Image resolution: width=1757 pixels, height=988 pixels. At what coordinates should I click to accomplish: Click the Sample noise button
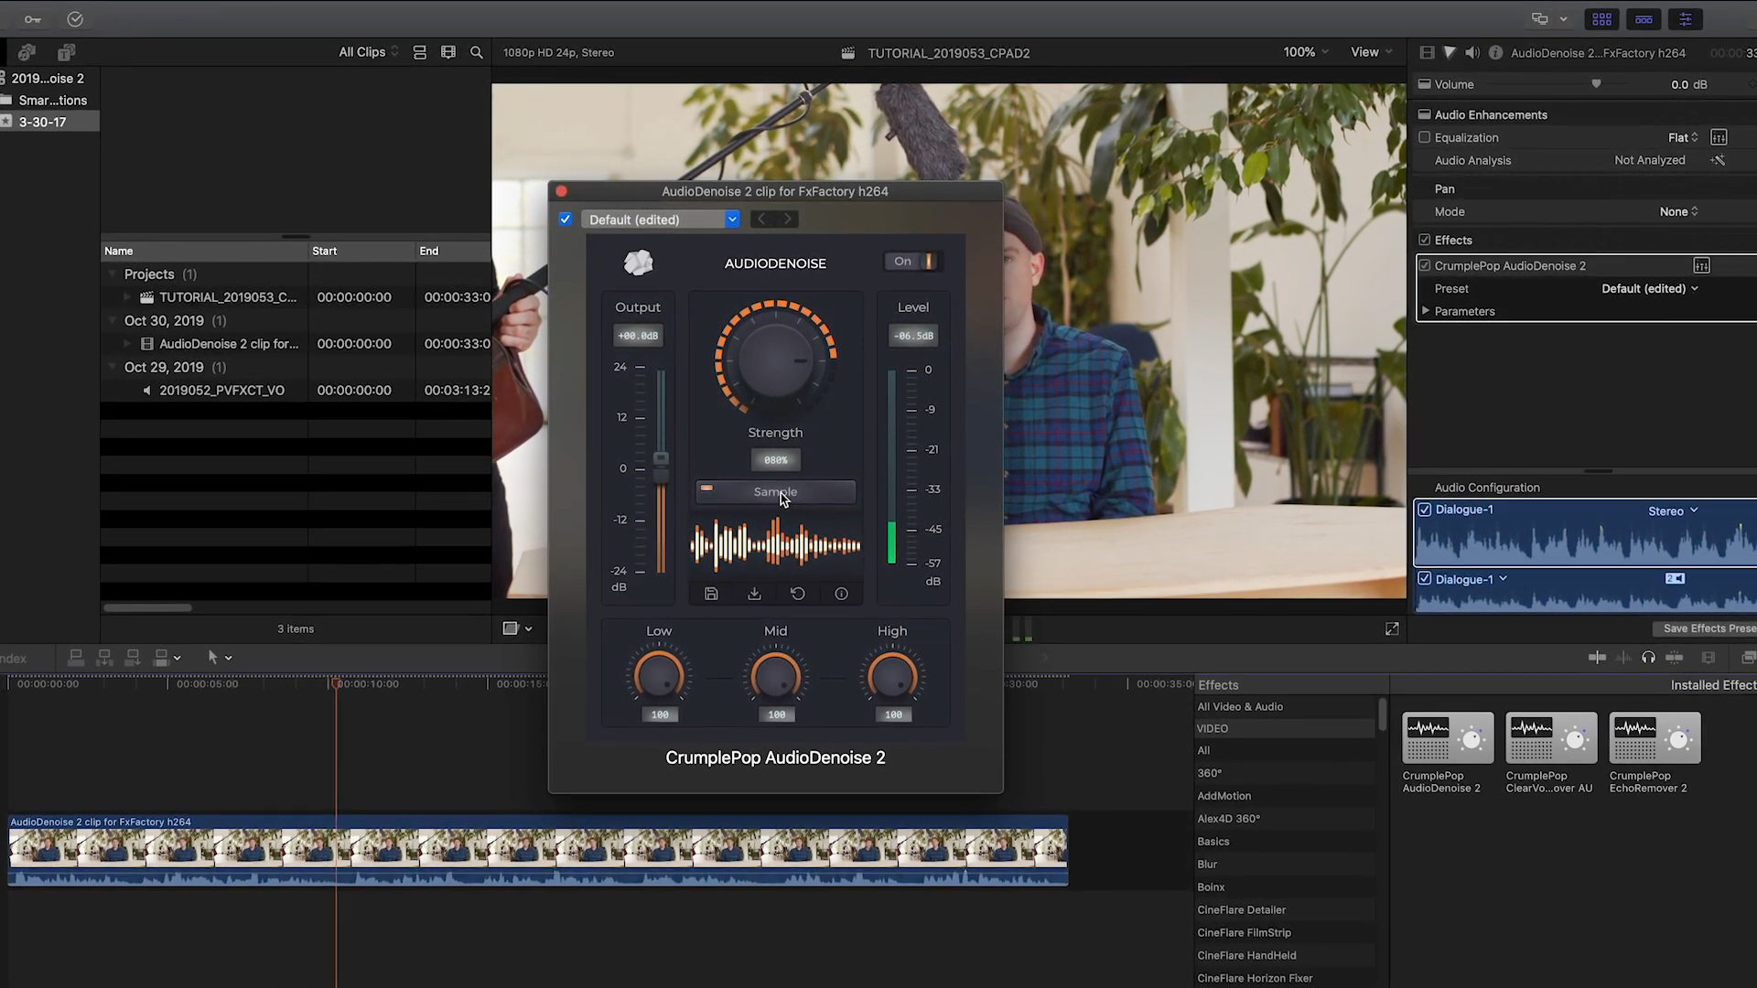coord(775,492)
